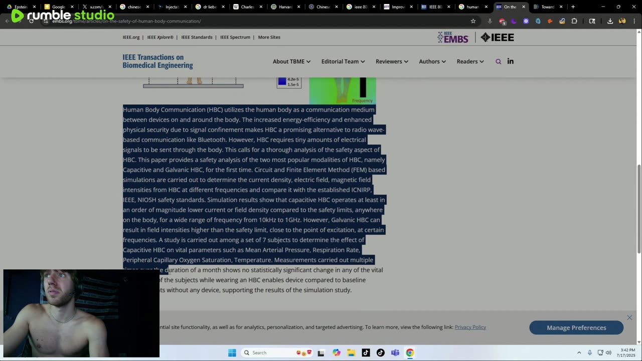Switch to the Injectab tab
The width and height of the screenshot is (642, 361).
171,7
